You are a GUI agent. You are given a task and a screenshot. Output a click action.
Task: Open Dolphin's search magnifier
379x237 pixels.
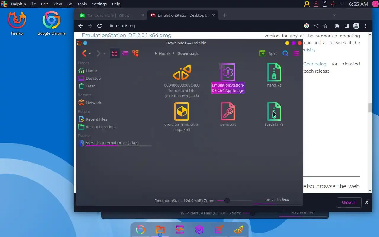(x=285, y=53)
